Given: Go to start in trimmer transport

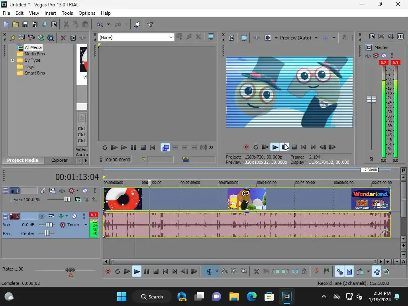Looking at the screenshot, I should (x=153, y=147).
